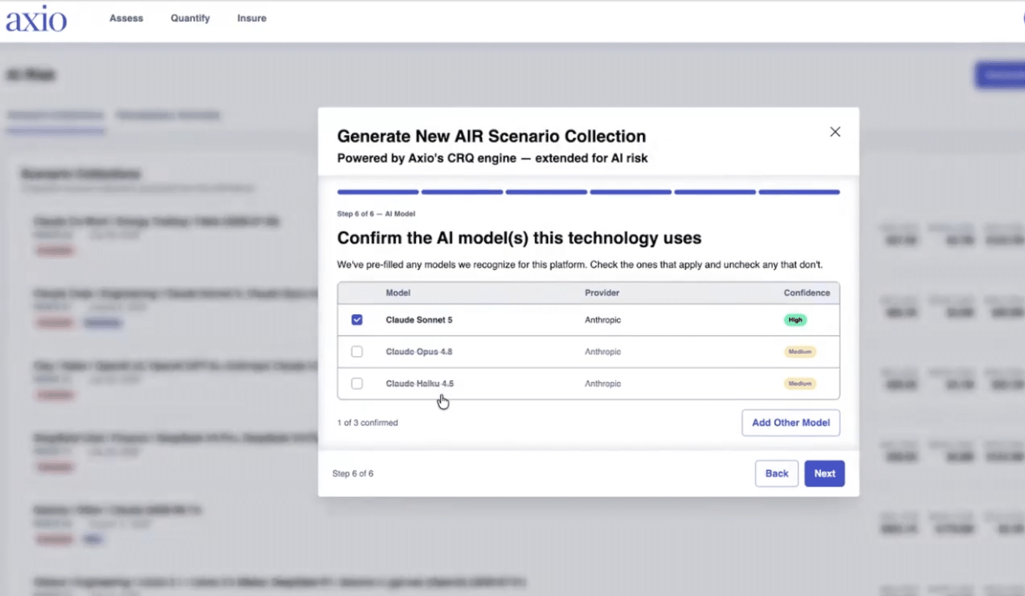
Task: Click Medium badge for Claude Haiku 4.5
Action: (800, 383)
